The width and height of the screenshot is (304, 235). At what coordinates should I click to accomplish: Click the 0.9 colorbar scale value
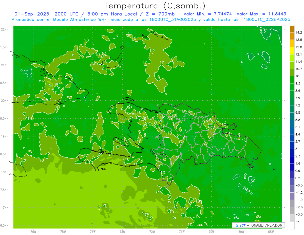pos(298,171)
